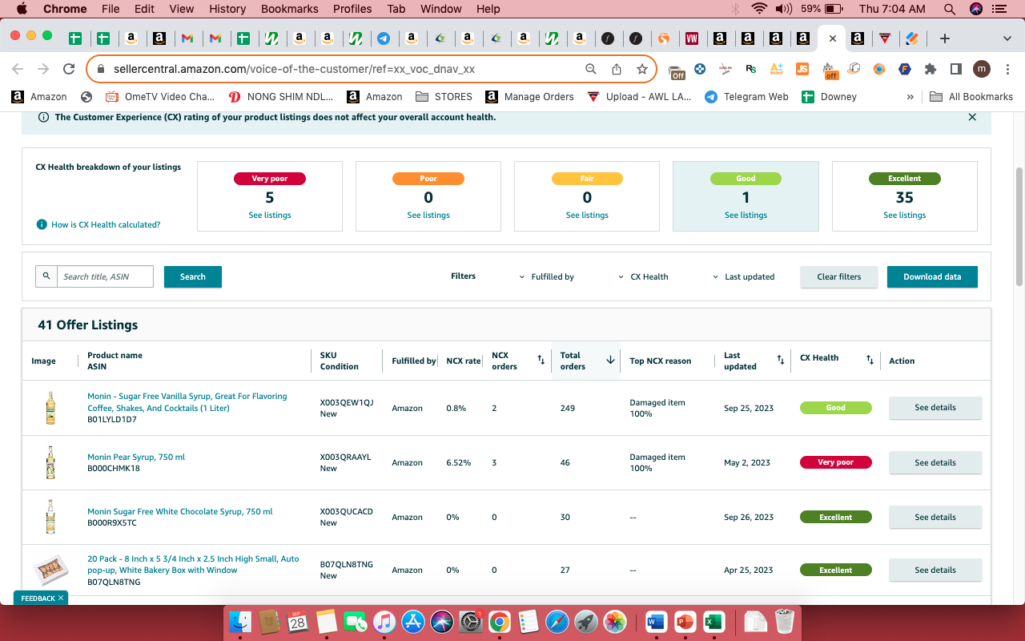Click the bakery box product thumbnail
Screen dimensions: 1025x641
click(50, 570)
